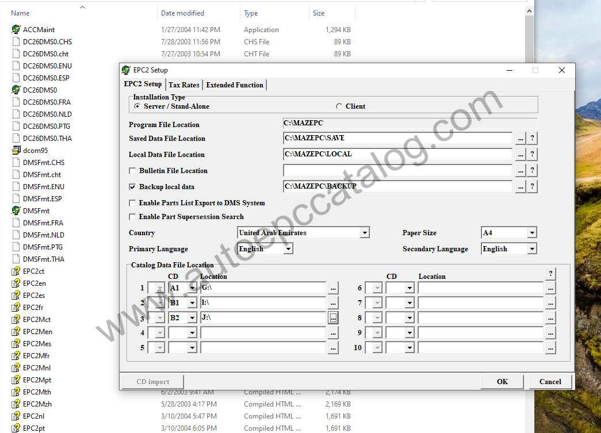Select the DC26DMS0.PTG file icon
601x433 pixels.
pyautogui.click(x=16, y=126)
